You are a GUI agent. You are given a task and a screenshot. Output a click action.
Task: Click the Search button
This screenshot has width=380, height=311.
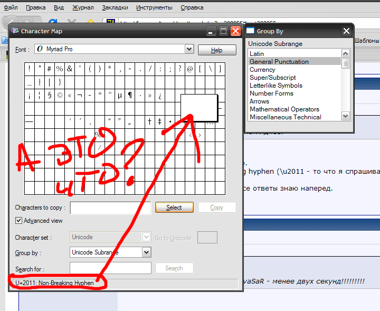(x=174, y=268)
